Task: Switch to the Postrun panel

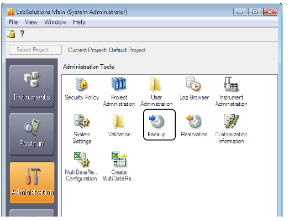Action: point(31,134)
